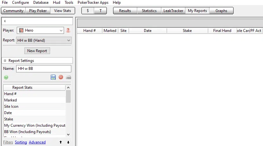The height and width of the screenshot is (146, 263).
Task: Open the Help menu
Action: [117, 3]
